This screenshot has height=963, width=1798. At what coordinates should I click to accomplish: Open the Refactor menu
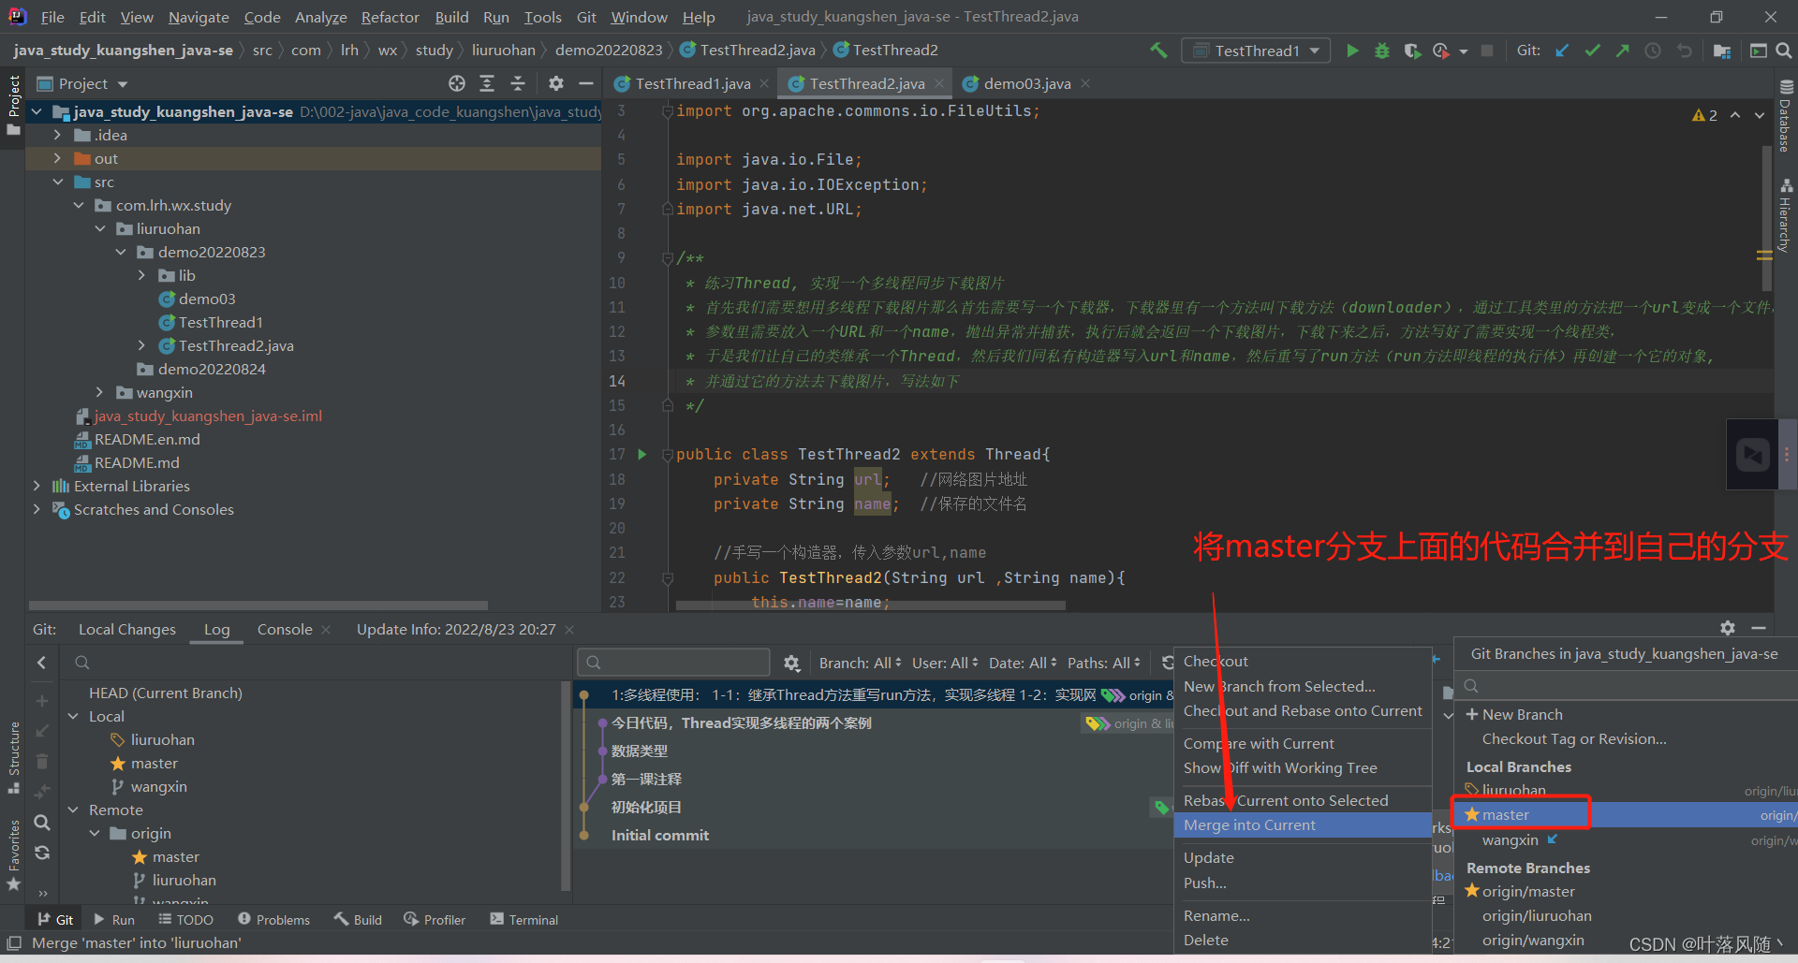click(390, 17)
